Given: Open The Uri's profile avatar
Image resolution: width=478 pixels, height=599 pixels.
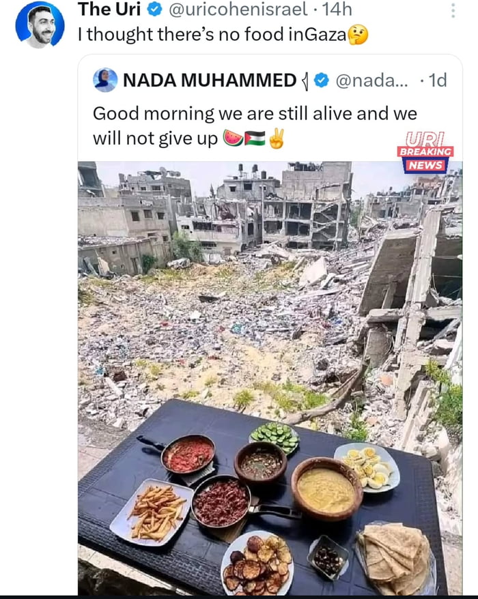Looking at the screenshot, I should click(40, 24).
